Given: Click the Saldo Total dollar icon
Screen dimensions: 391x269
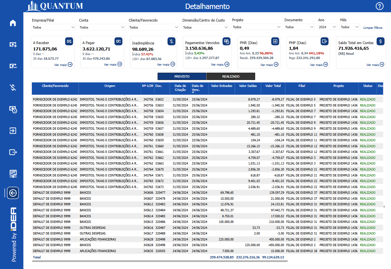Looking at the screenshot, I should click(381, 41).
